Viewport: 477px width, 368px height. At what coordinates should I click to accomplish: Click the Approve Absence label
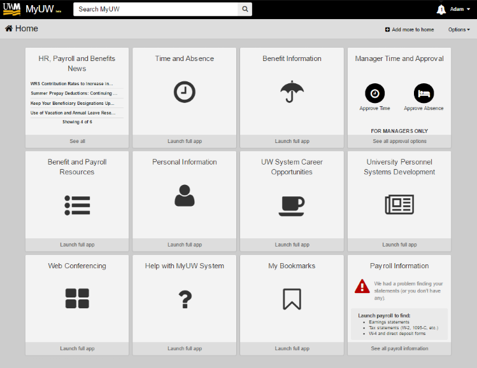(x=424, y=109)
